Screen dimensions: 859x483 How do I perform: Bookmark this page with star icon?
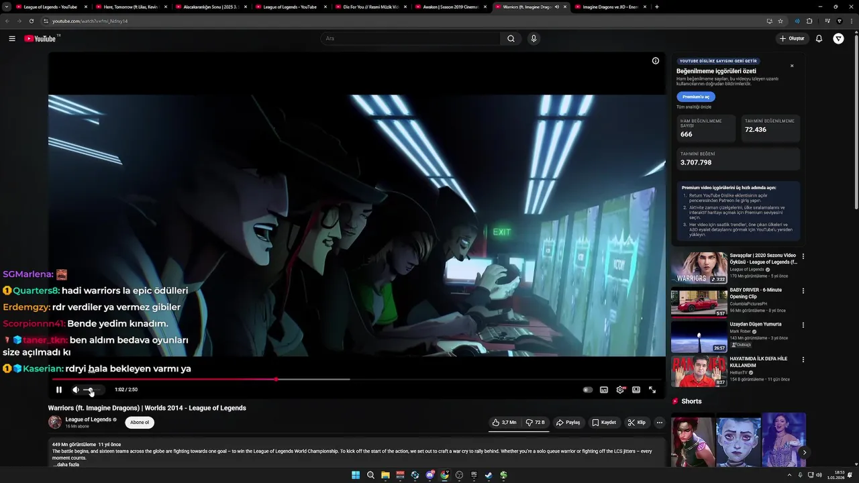tap(780, 21)
